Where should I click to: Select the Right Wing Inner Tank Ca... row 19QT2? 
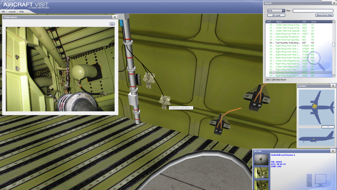click(x=299, y=34)
